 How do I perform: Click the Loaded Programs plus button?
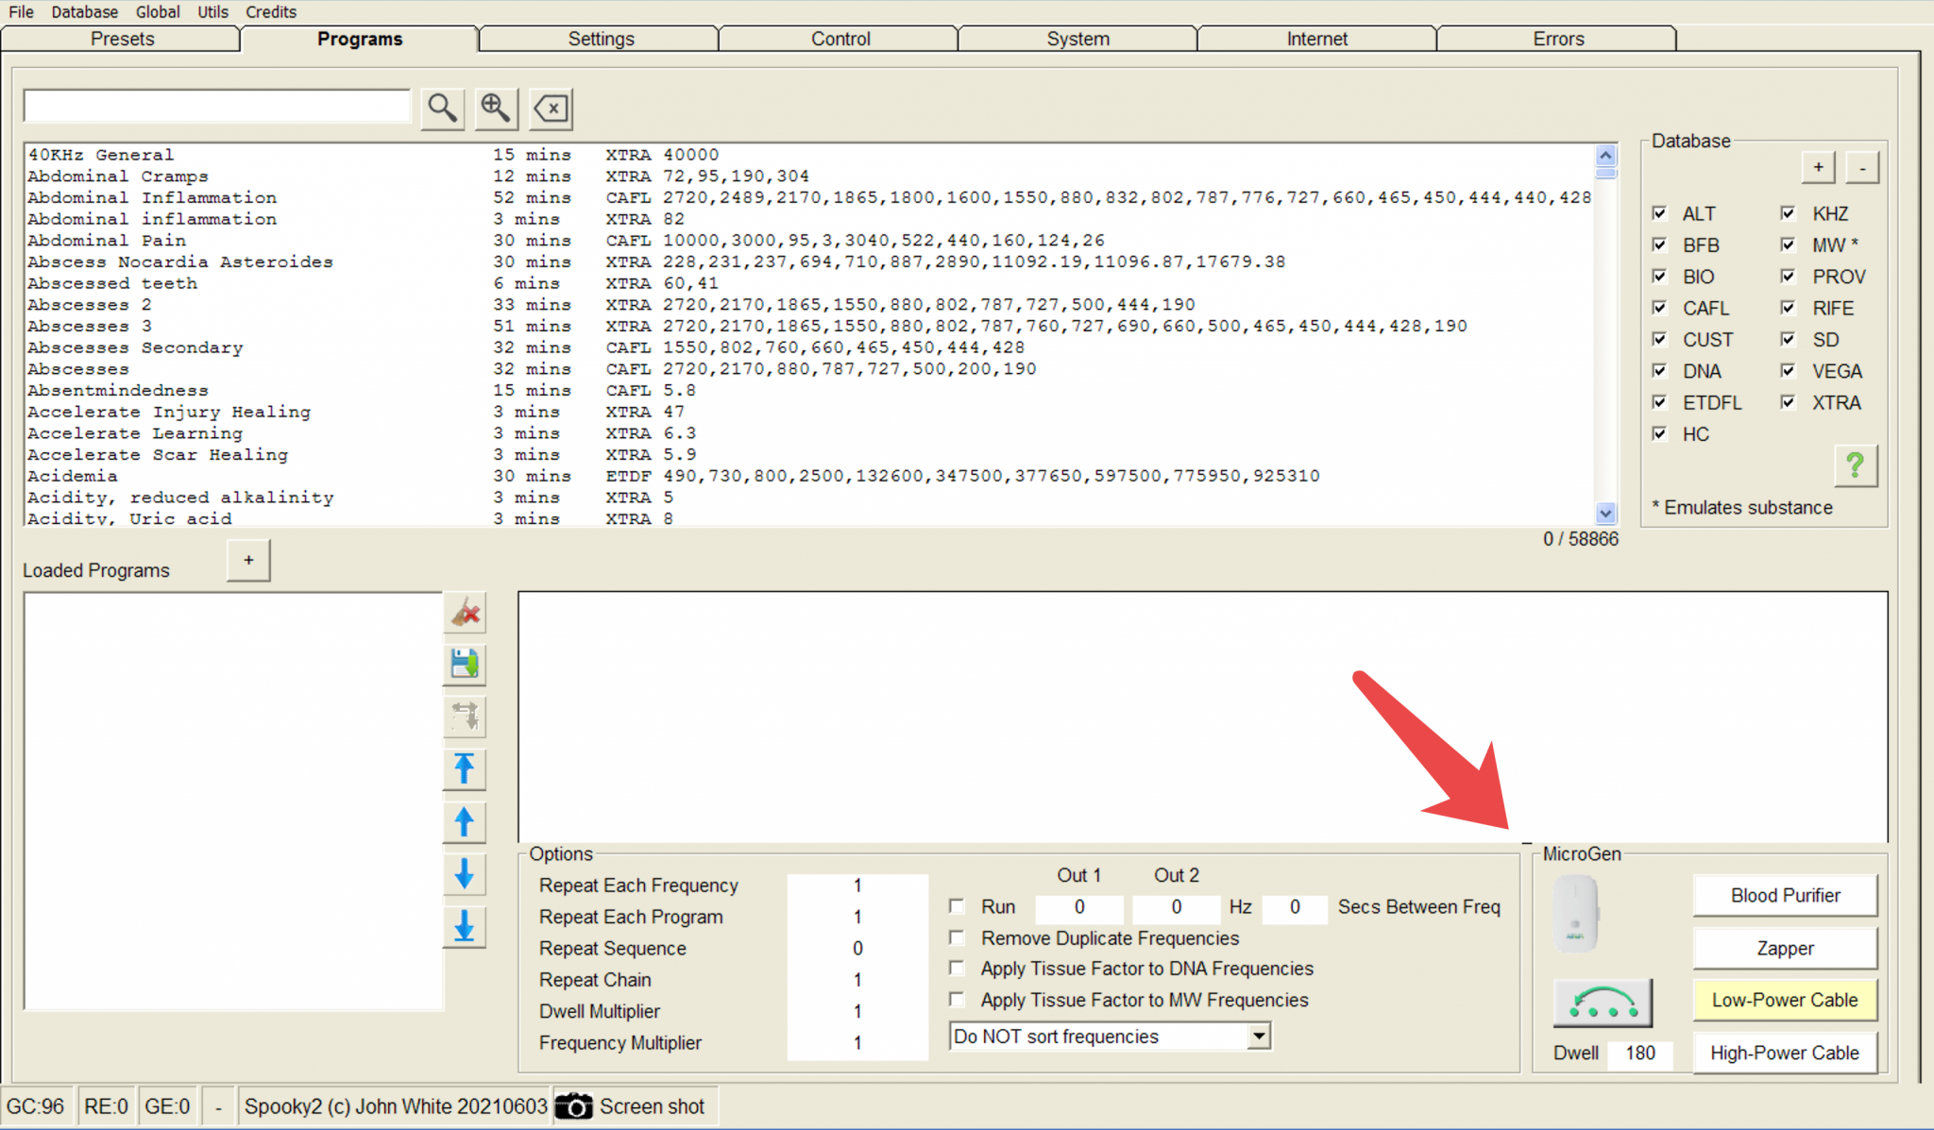pyautogui.click(x=248, y=560)
